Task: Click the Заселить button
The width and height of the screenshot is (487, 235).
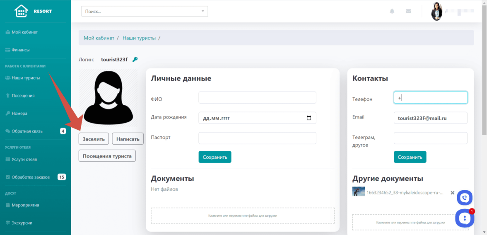Action: [x=94, y=138]
